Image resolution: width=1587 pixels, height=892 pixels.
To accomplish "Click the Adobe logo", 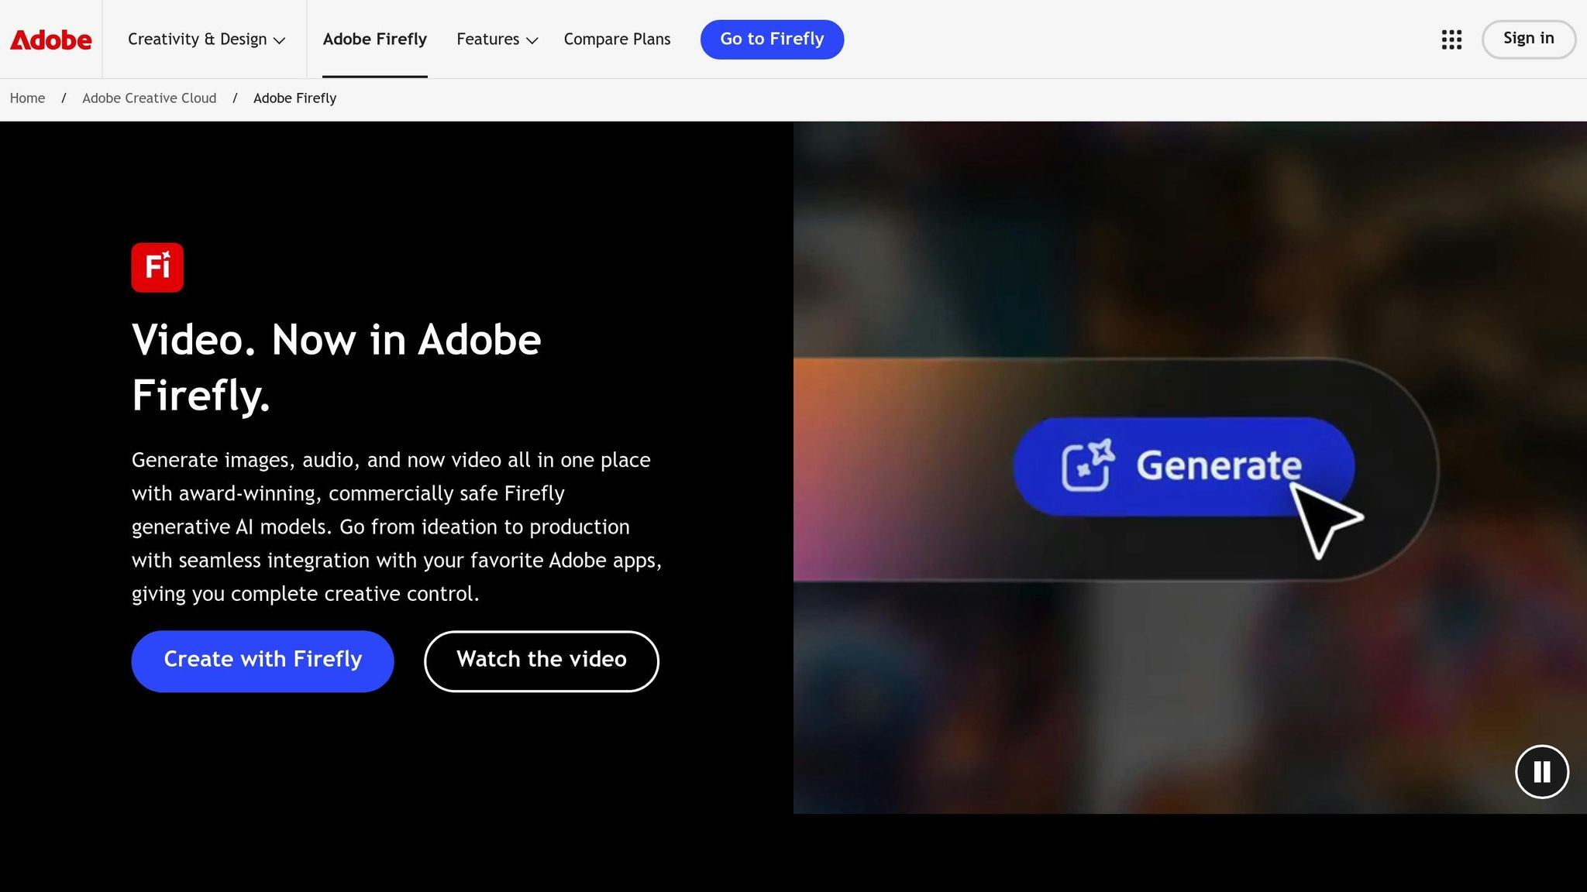I will pyautogui.click(x=50, y=39).
